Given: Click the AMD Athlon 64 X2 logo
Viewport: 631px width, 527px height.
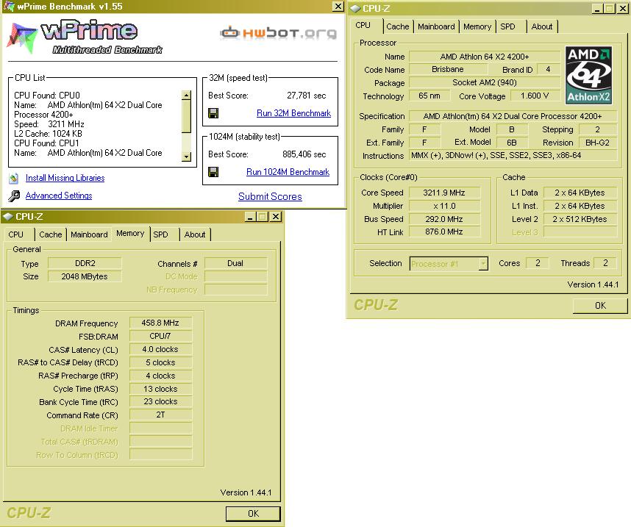Looking at the screenshot, I should [588, 75].
